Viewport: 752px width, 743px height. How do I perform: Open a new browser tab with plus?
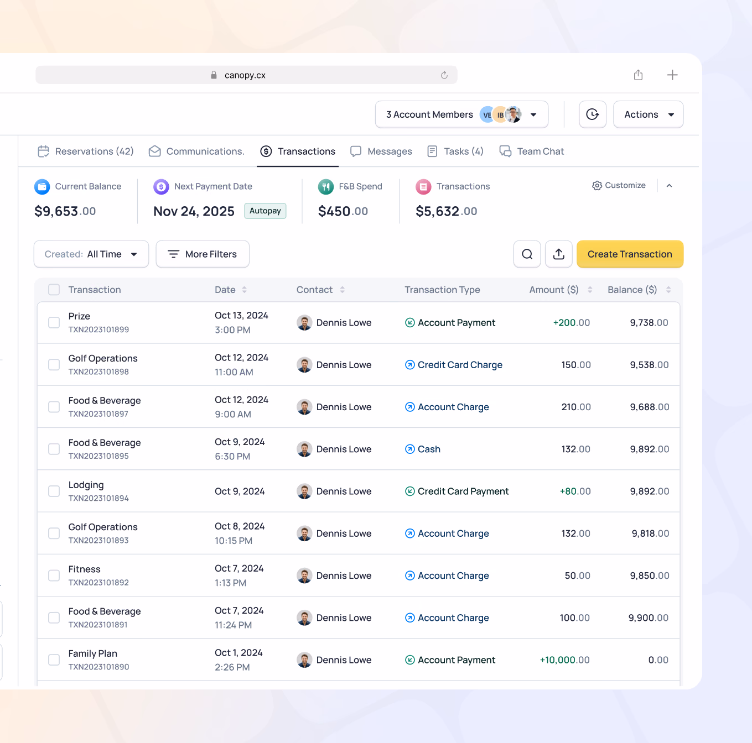point(672,75)
